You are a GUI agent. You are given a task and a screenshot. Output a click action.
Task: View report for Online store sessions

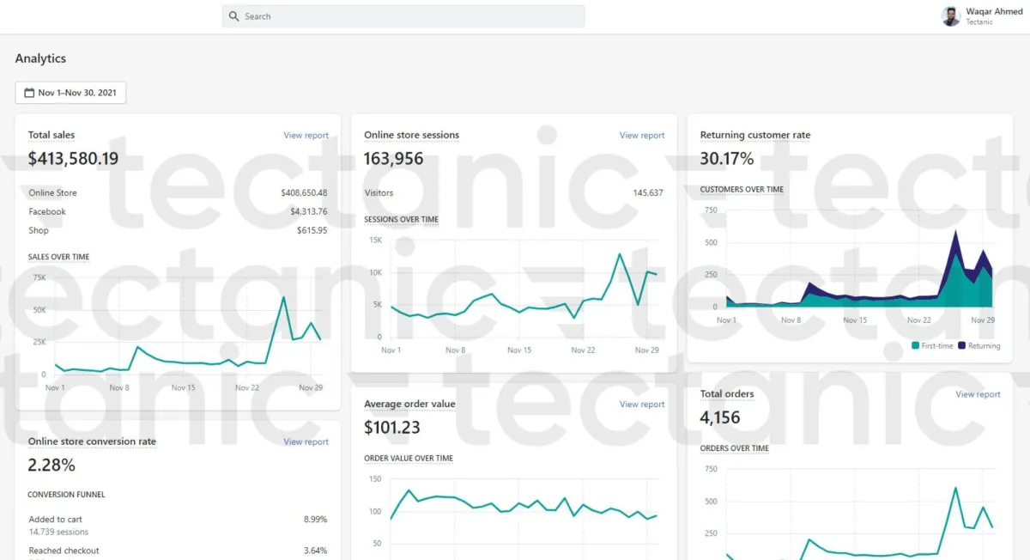(x=642, y=135)
